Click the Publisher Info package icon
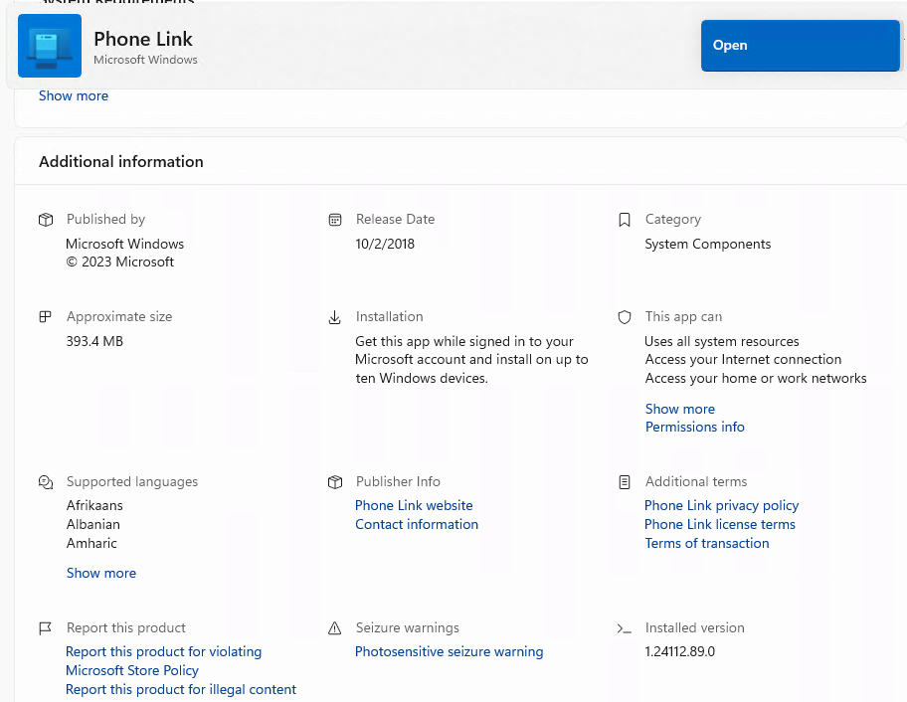This screenshot has height=702, width=907. pos(335,481)
